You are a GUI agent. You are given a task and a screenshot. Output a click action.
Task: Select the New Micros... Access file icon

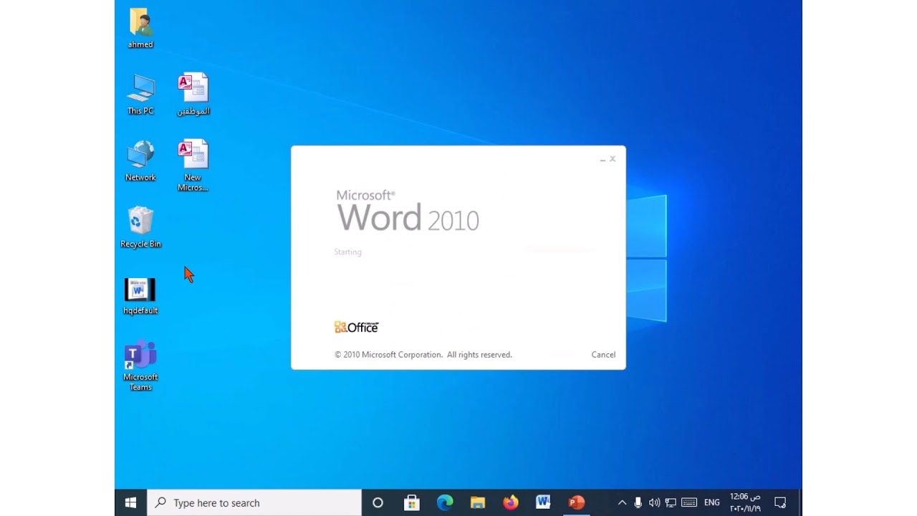click(x=193, y=165)
